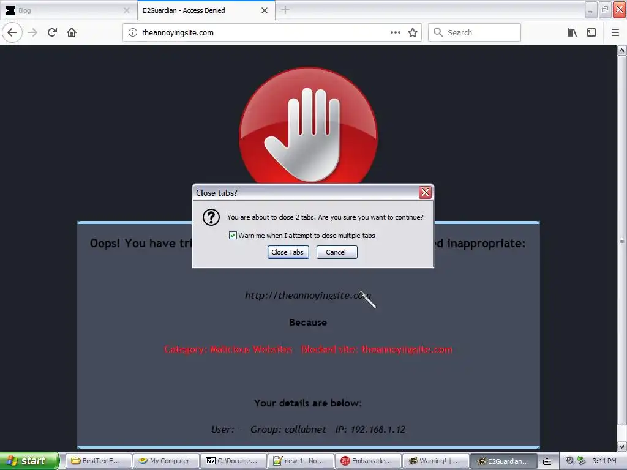Click the vertical scrollbar thumb
The width and height of the screenshot is (627, 470).
pos(621,241)
